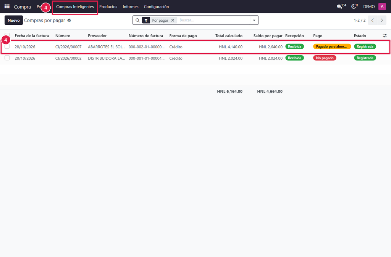
Task: Click the Compra app title
Action: pyautogui.click(x=23, y=7)
